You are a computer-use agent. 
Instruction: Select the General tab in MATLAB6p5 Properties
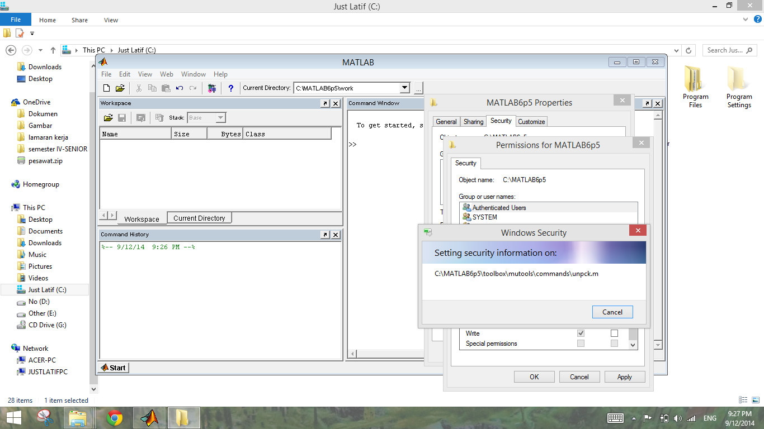(x=446, y=122)
